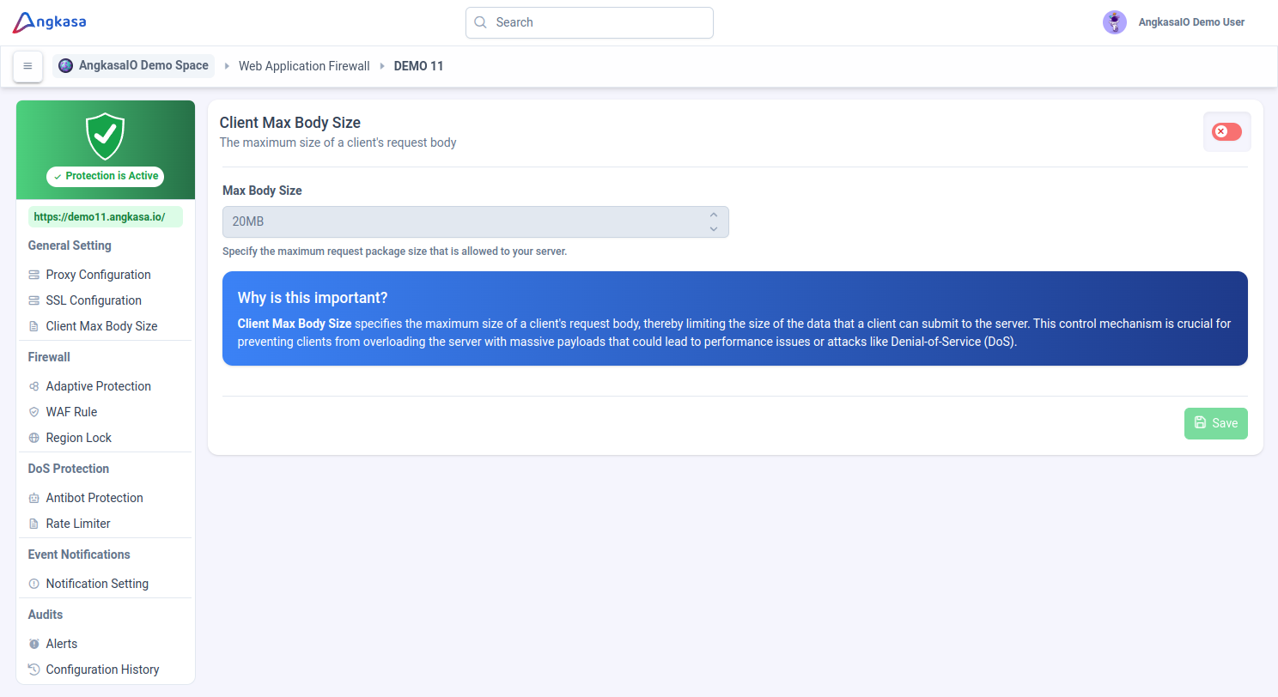
Task: Click breadcrumb arrow before Web Application Firewall
Action: point(227,66)
